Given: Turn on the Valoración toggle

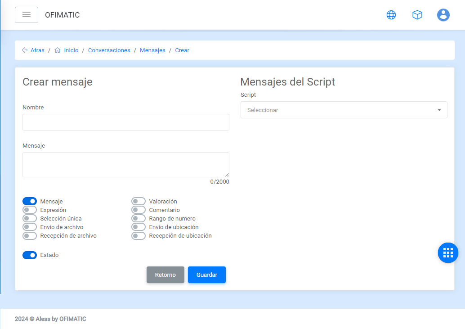Looking at the screenshot, I should pyautogui.click(x=139, y=202).
